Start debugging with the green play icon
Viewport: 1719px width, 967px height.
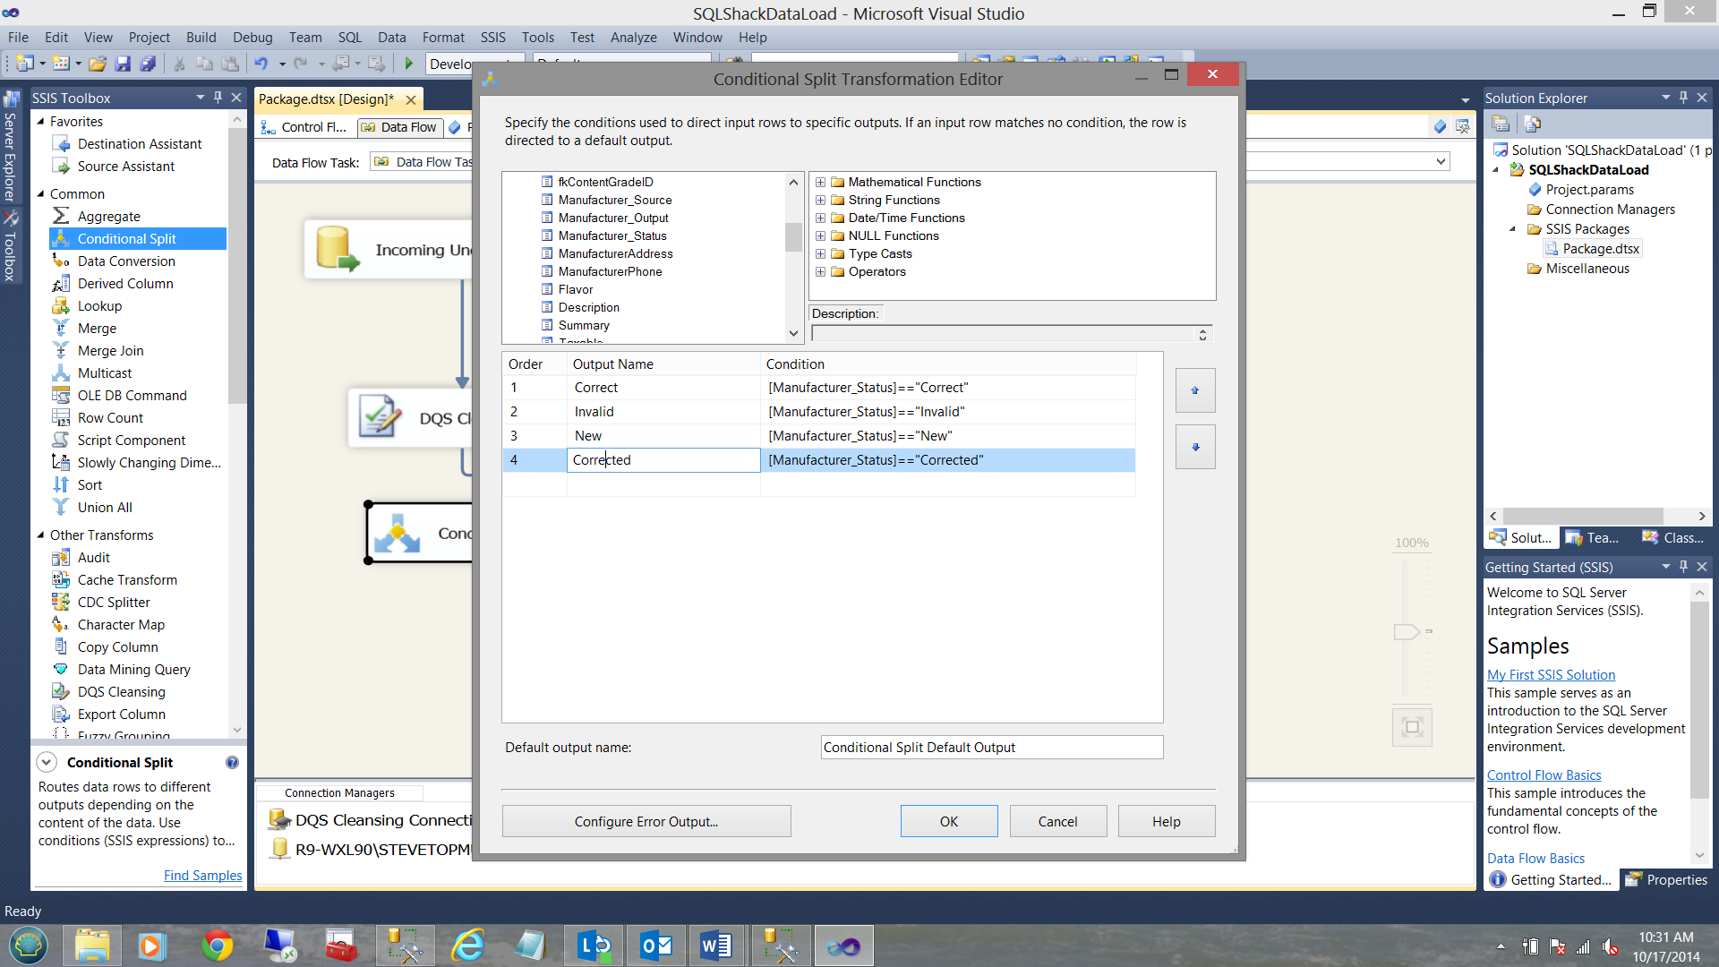(x=409, y=64)
